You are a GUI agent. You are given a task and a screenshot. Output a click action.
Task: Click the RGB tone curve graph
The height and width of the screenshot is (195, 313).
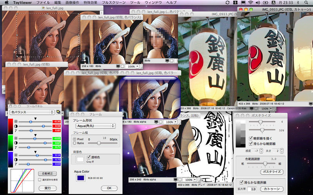coord(22,181)
